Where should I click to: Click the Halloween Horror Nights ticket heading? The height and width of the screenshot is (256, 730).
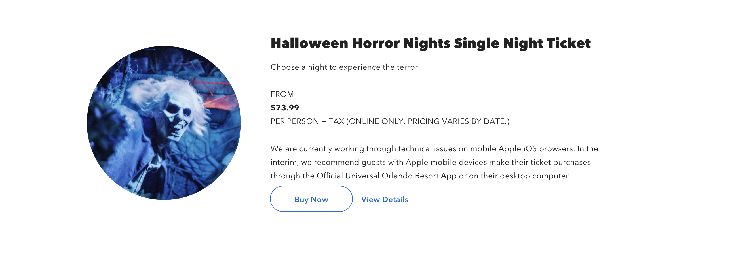[x=431, y=43]
